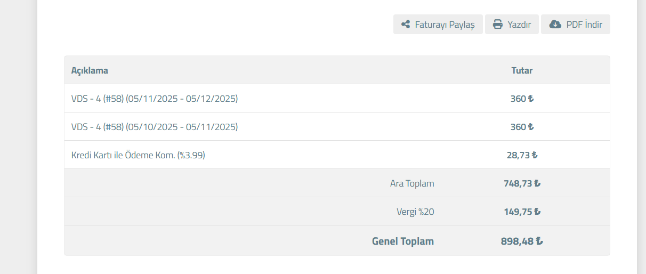Screen dimensions: 646x274
Task: Click the 28,73 ₺ commission amount
Action: point(522,155)
